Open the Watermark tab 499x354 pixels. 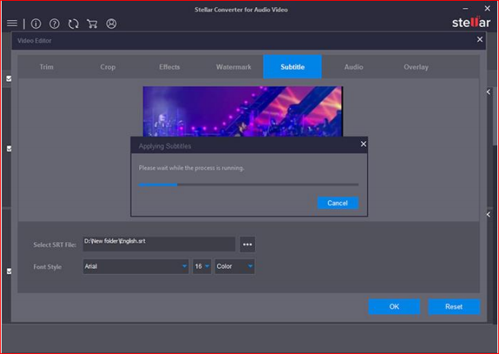(234, 67)
